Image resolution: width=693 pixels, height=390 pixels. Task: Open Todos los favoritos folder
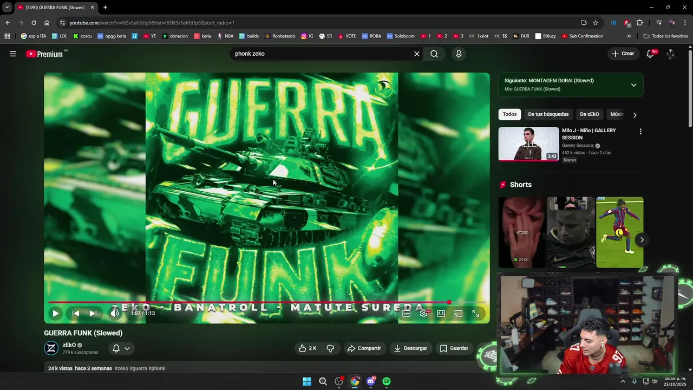click(x=665, y=36)
